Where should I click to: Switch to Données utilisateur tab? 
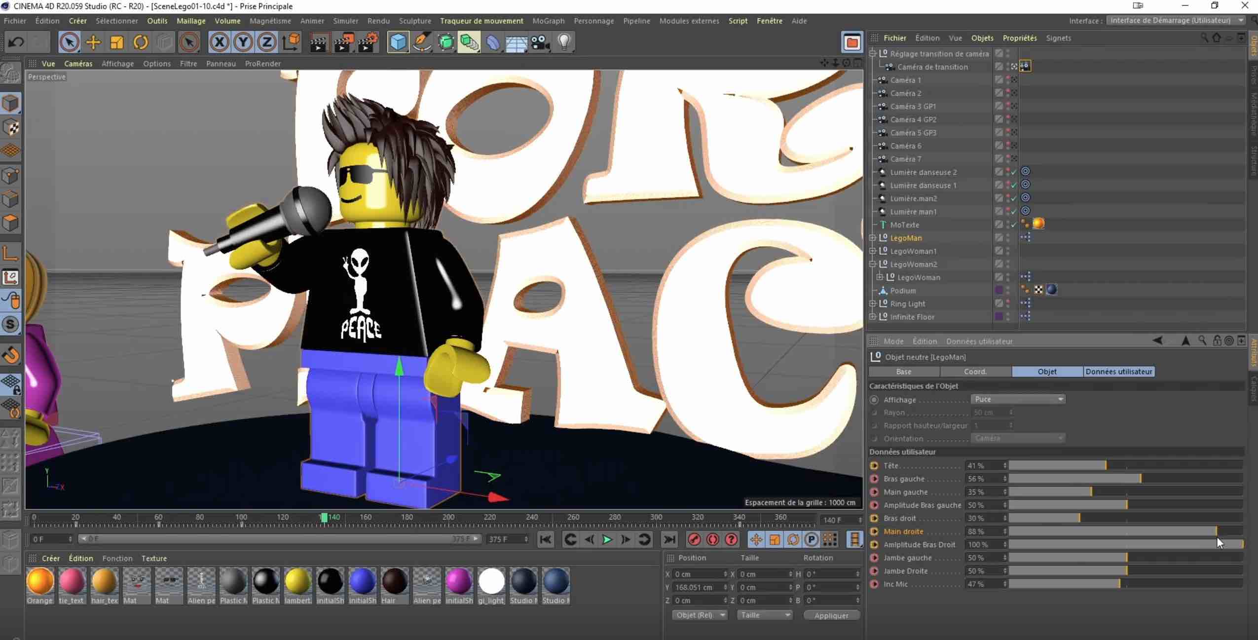coord(1119,372)
